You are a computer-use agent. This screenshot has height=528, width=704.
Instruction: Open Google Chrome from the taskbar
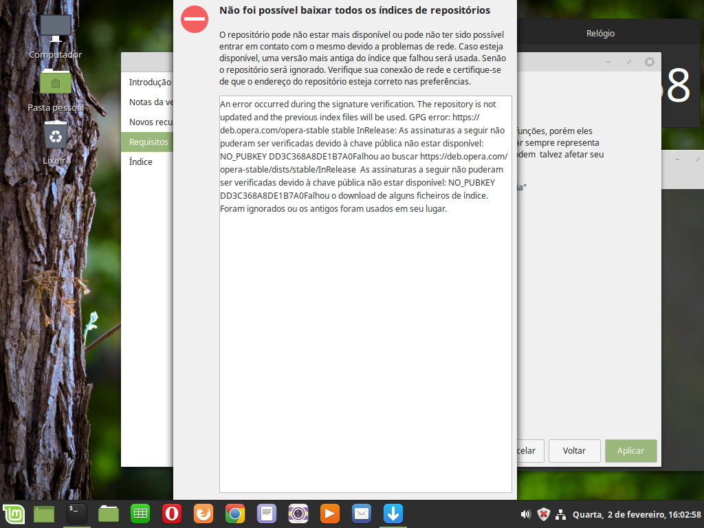coord(234,514)
